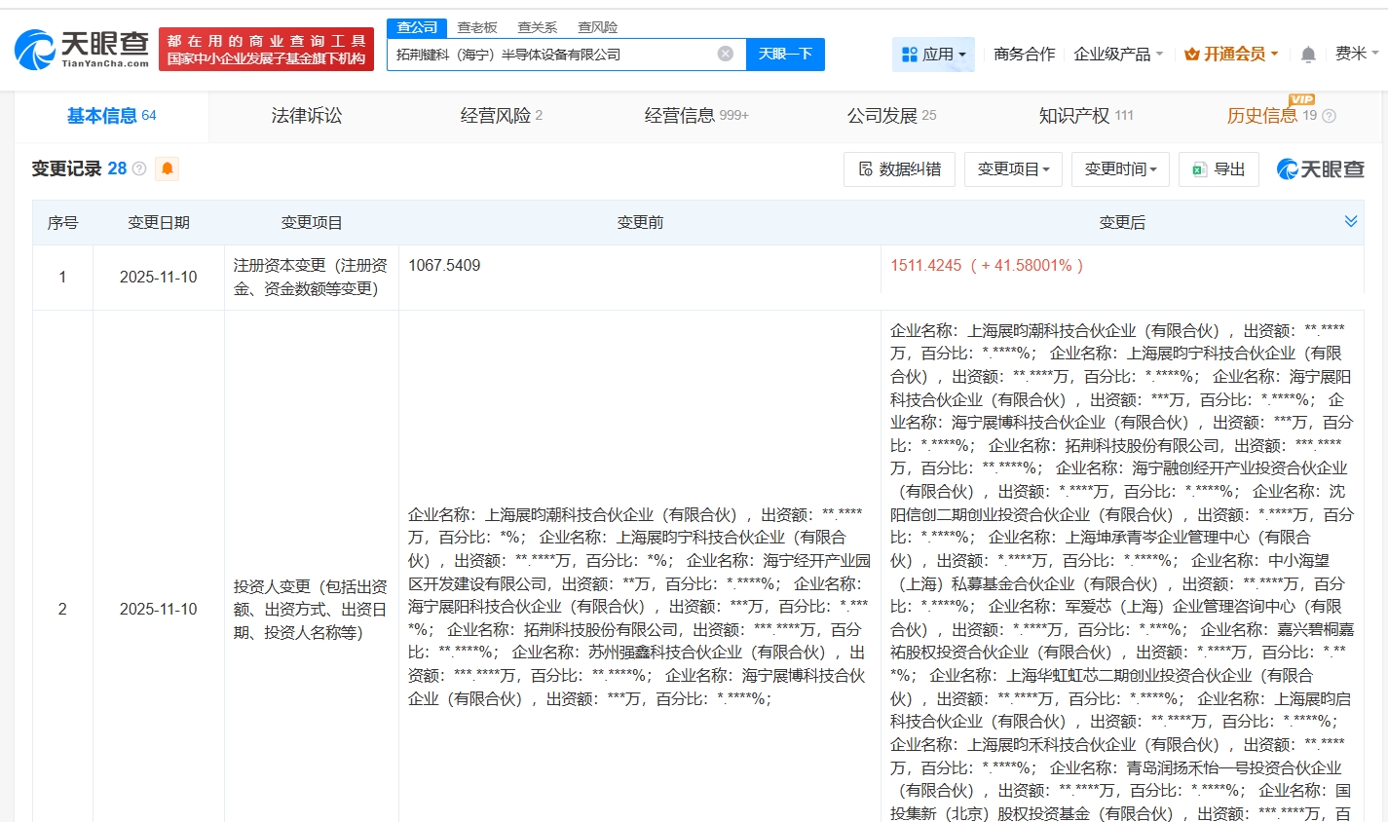The width and height of the screenshot is (1388, 822).
Task: Open the 变更时间 filter dropdown
Action: coord(1120,168)
